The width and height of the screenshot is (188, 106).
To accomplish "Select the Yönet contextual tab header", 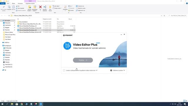I will (30, 1).
